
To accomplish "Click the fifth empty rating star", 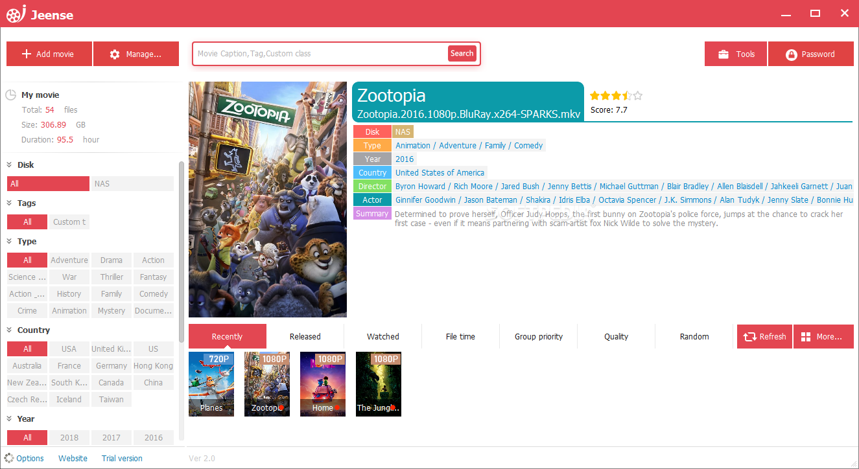I will [637, 96].
